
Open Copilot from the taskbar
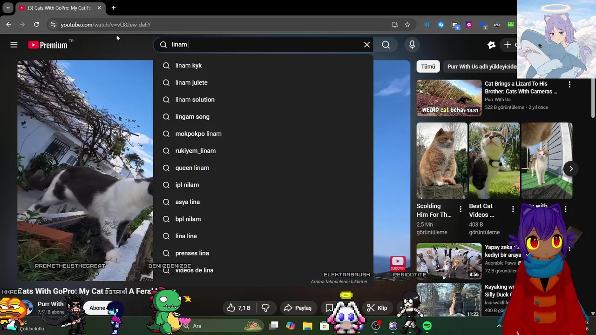[291, 326]
